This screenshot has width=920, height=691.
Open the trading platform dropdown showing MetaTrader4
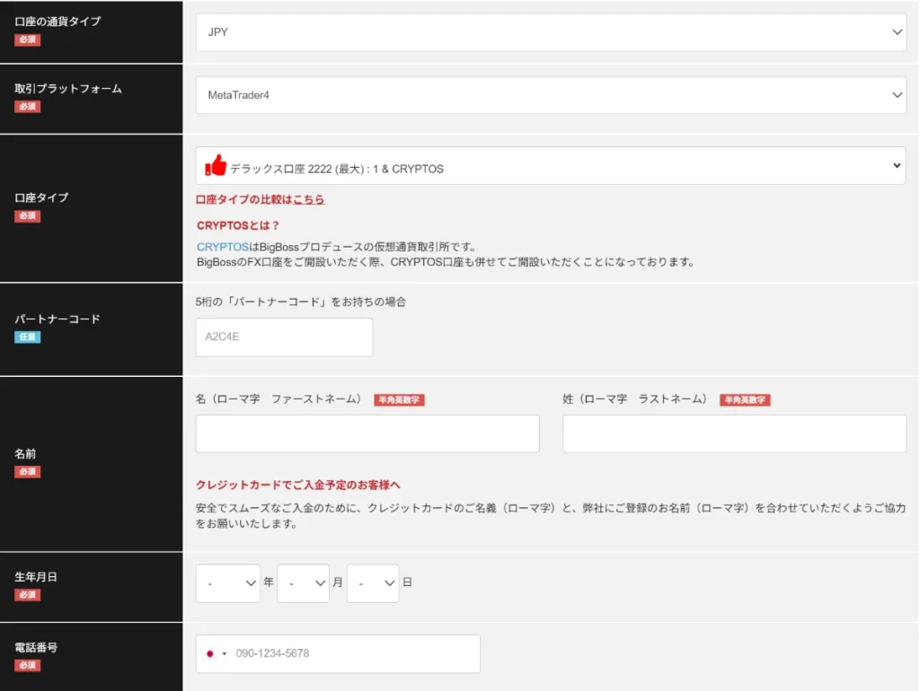click(551, 95)
